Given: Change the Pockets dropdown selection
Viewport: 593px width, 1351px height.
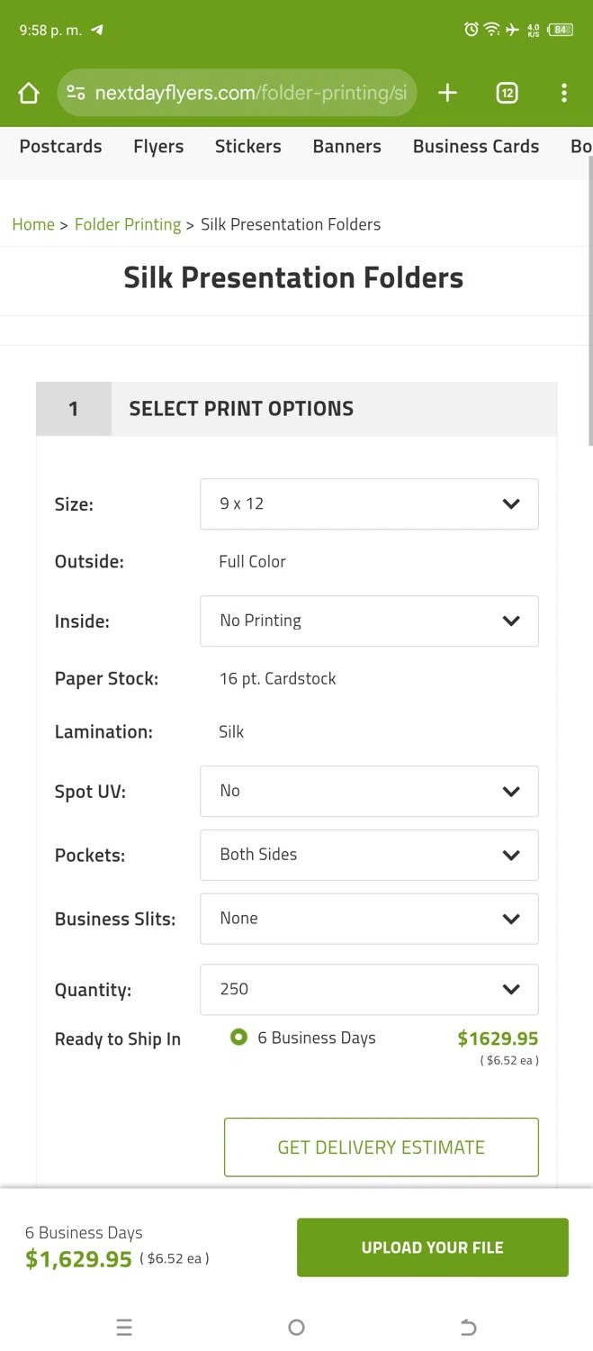Looking at the screenshot, I should [369, 855].
